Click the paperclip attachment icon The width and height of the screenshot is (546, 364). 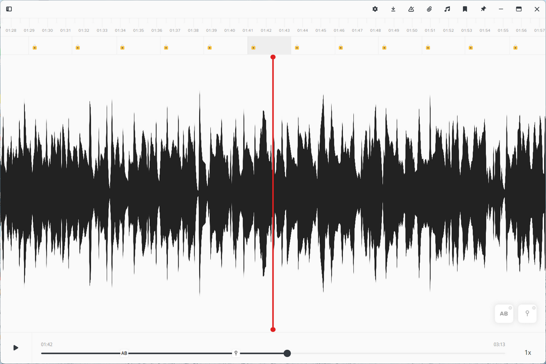(x=429, y=9)
